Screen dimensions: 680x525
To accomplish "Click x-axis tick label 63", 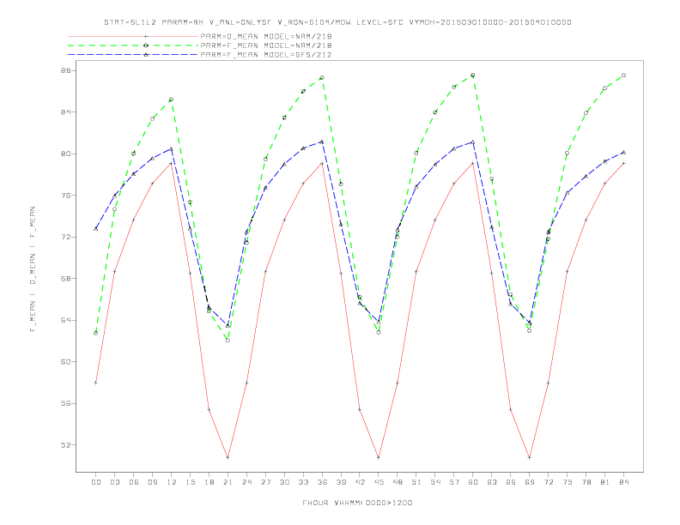I will (492, 482).
